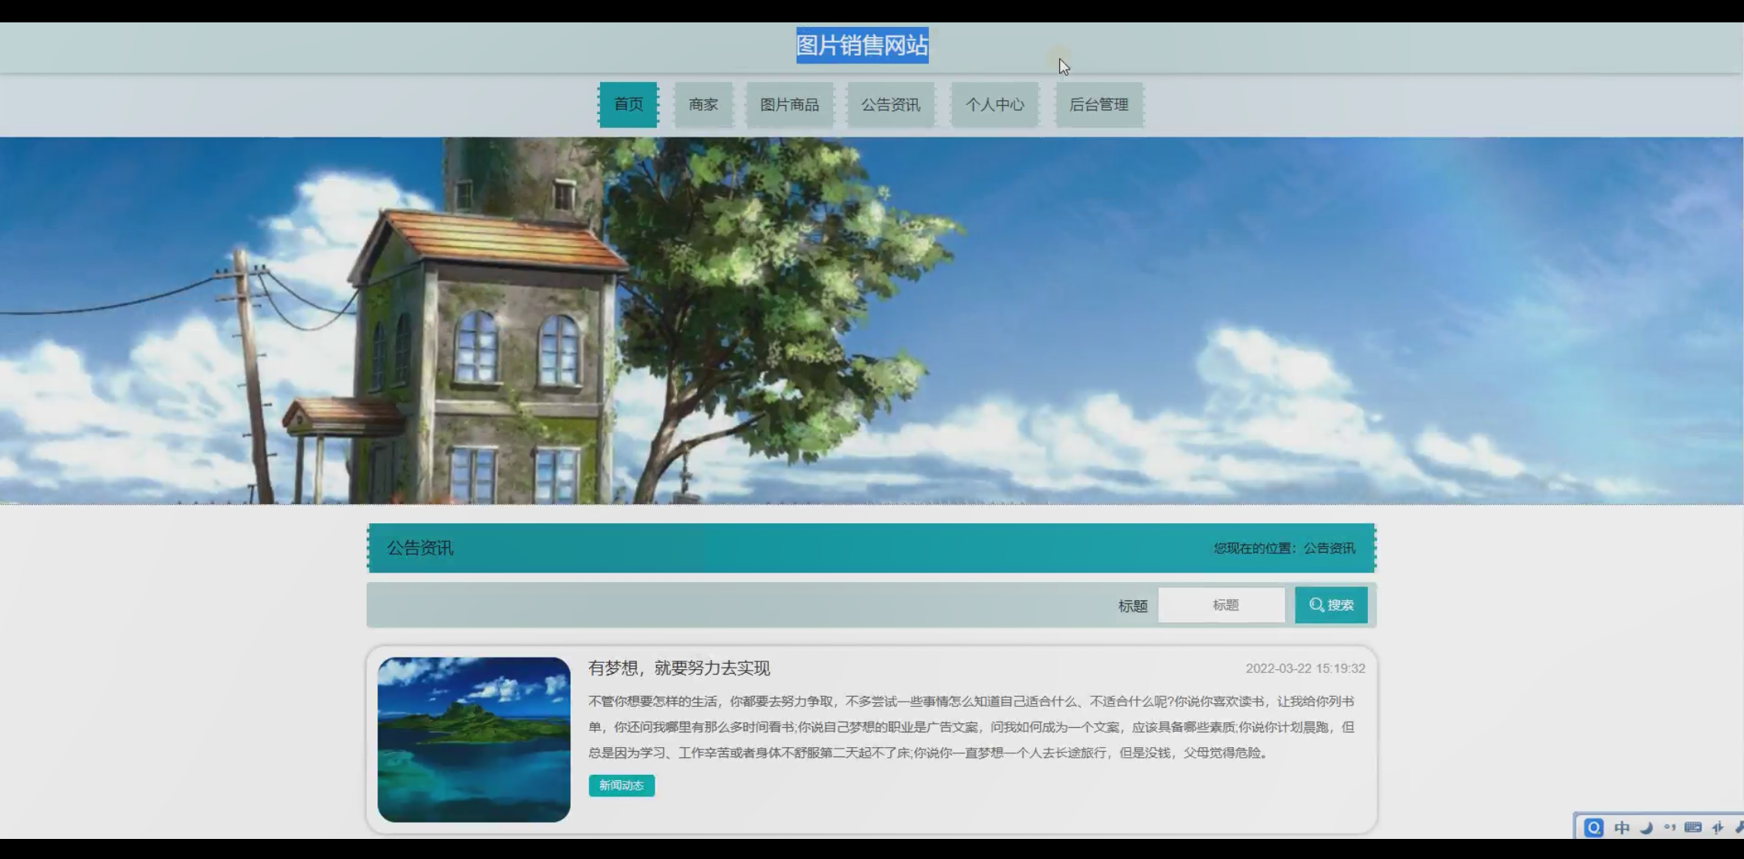Click the 新闻动态 tag button
The height and width of the screenshot is (859, 1744).
point(621,786)
